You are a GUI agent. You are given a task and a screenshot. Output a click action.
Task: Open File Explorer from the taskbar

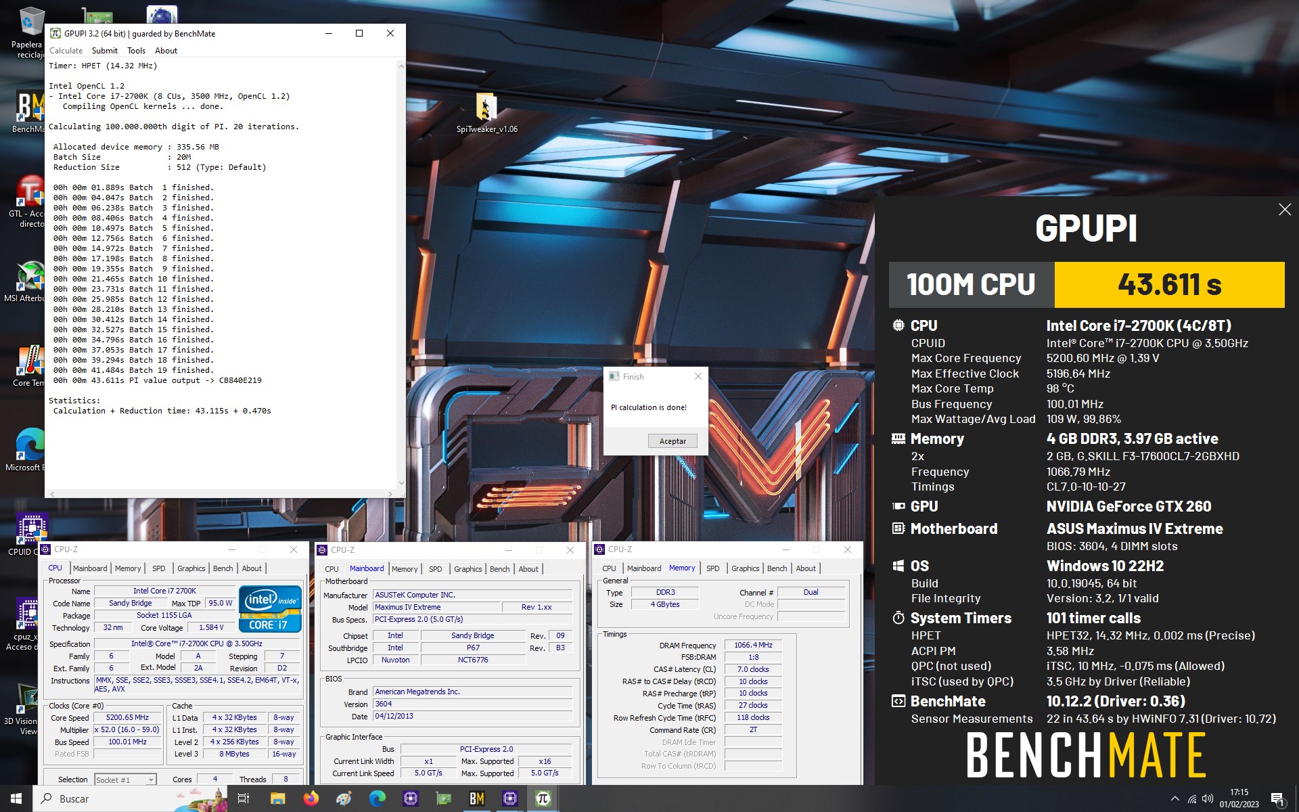(277, 798)
